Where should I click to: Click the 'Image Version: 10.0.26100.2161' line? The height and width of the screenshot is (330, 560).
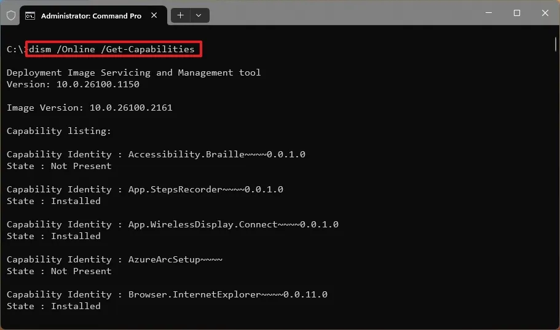coord(90,108)
